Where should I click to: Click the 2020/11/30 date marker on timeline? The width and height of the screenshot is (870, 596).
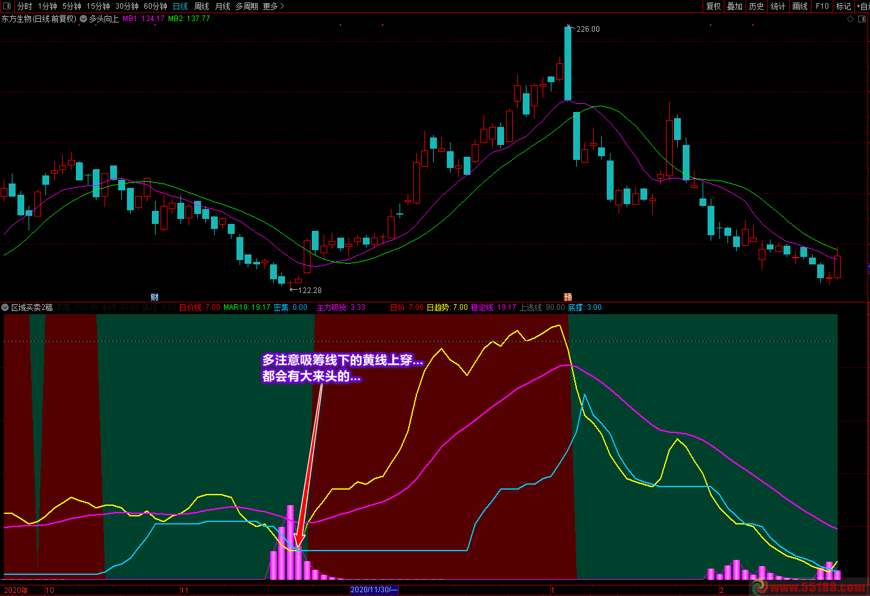[x=373, y=590]
